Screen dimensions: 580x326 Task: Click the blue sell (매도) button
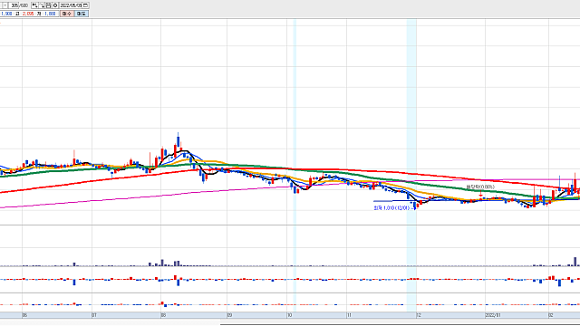[82, 14]
